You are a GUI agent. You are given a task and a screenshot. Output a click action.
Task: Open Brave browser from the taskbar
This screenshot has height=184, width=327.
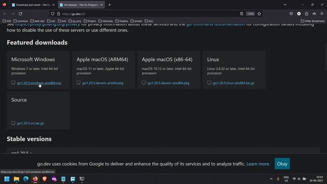pos(44,179)
